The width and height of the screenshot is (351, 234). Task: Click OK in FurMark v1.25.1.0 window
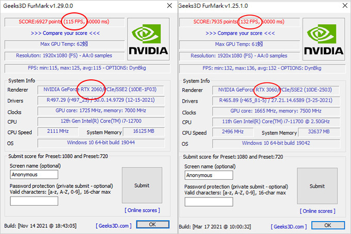pyautogui.click(x=328, y=225)
